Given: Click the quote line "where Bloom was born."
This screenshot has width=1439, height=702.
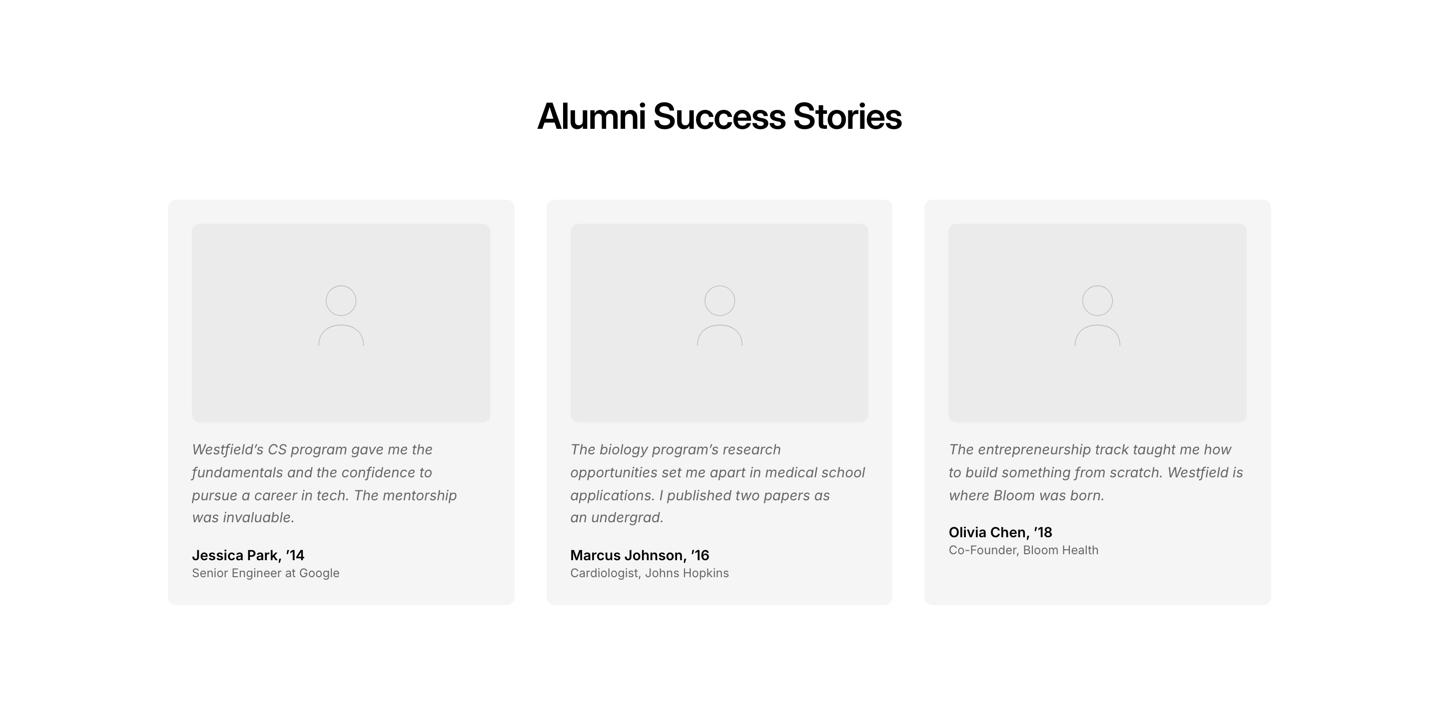Looking at the screenshot, I should pyautogui.click(x=1026, y=495).
